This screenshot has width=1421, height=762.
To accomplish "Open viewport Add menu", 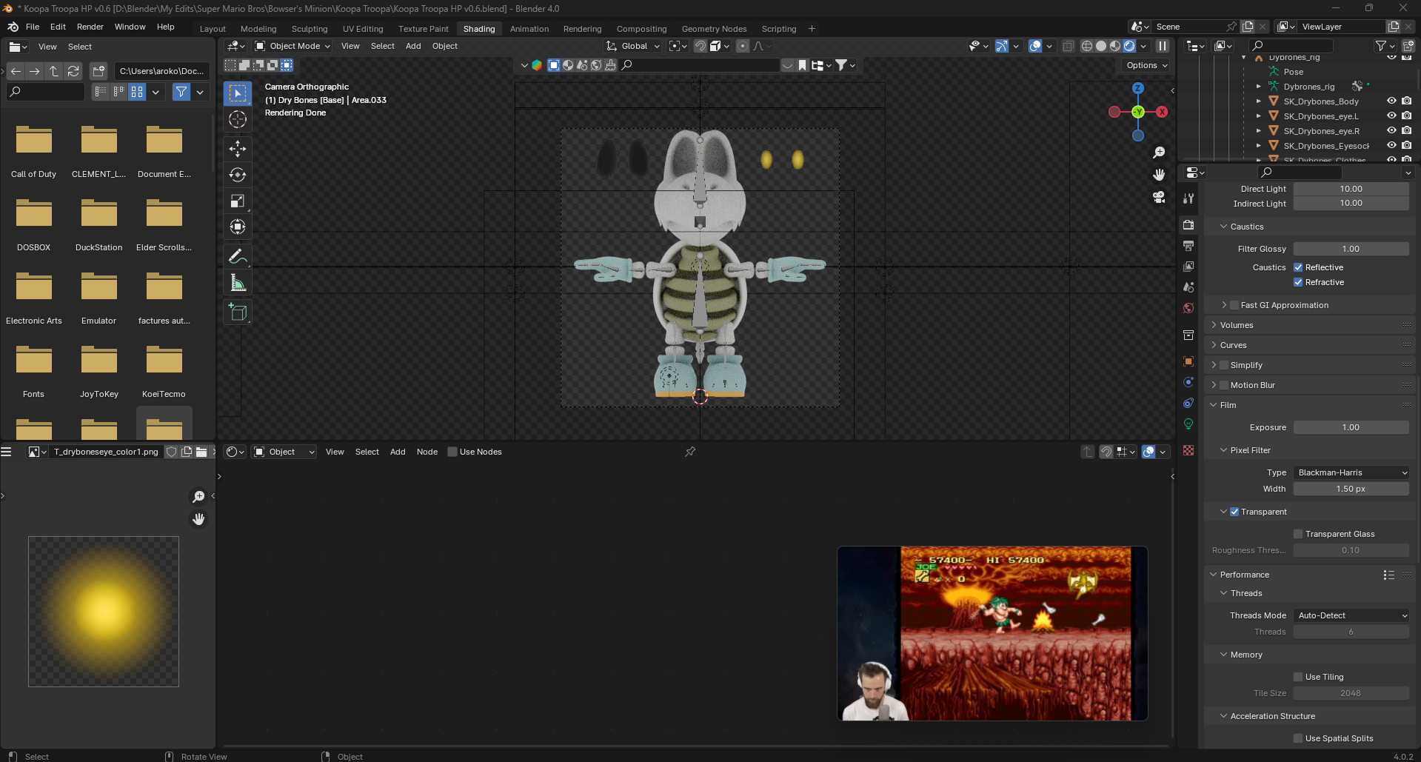I will click(413, 46).
